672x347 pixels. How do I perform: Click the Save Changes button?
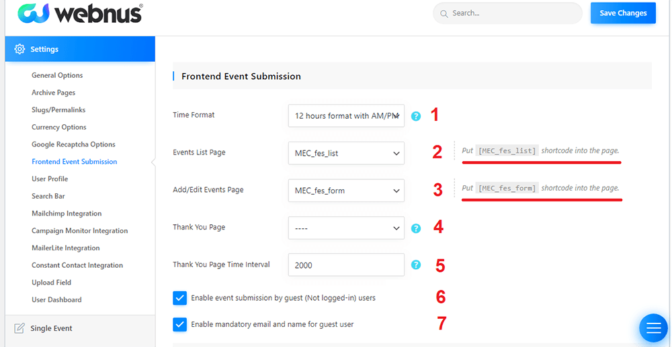(x=623, y=13)
